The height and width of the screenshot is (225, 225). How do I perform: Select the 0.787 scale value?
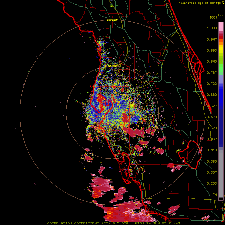pos(212,72)
